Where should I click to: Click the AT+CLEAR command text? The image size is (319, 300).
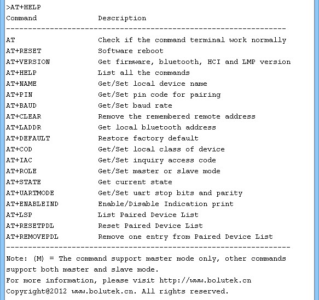click(24, 116)
